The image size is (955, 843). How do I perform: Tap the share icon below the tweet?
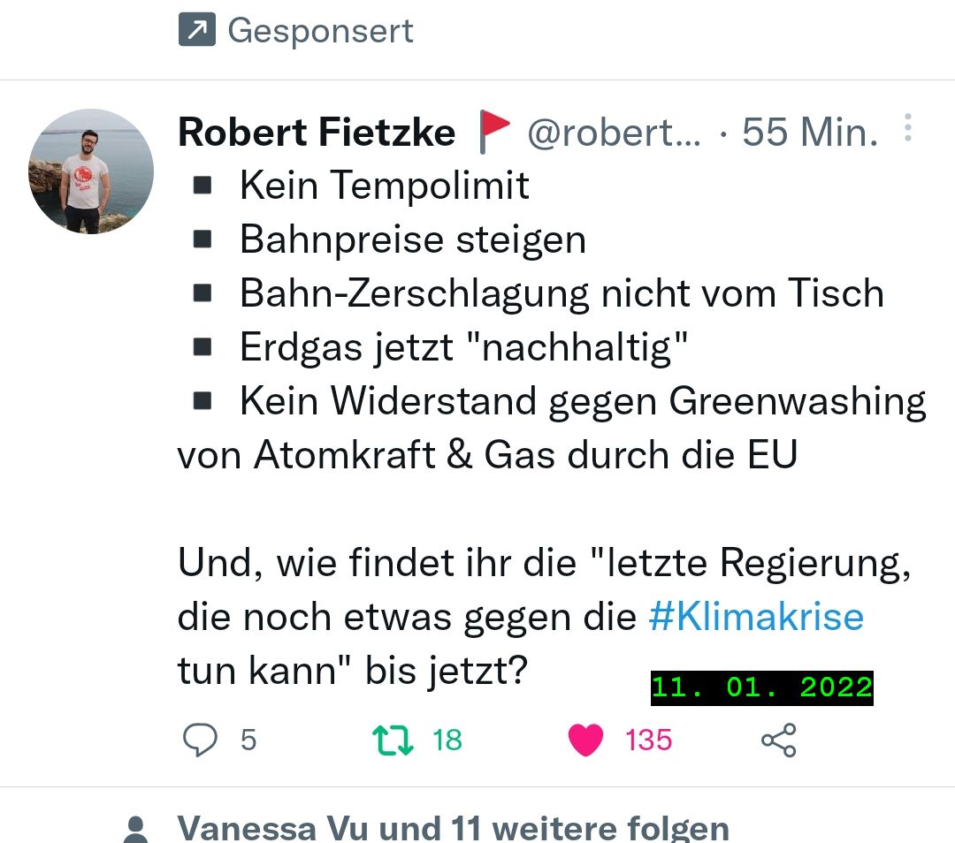tap(778, 740)
